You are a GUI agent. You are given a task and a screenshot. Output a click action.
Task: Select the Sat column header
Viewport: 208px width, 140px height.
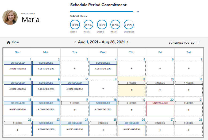point(189,52)
